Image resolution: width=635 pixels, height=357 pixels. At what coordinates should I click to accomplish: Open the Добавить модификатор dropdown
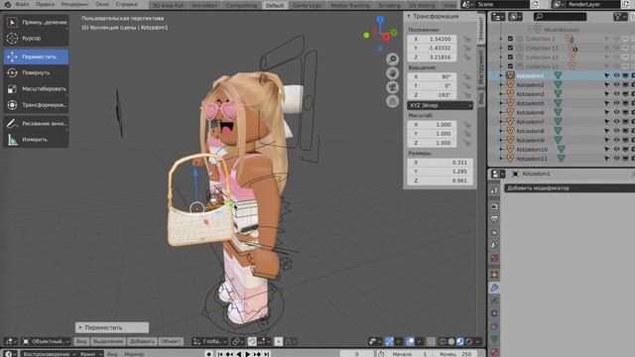point(570,188)
